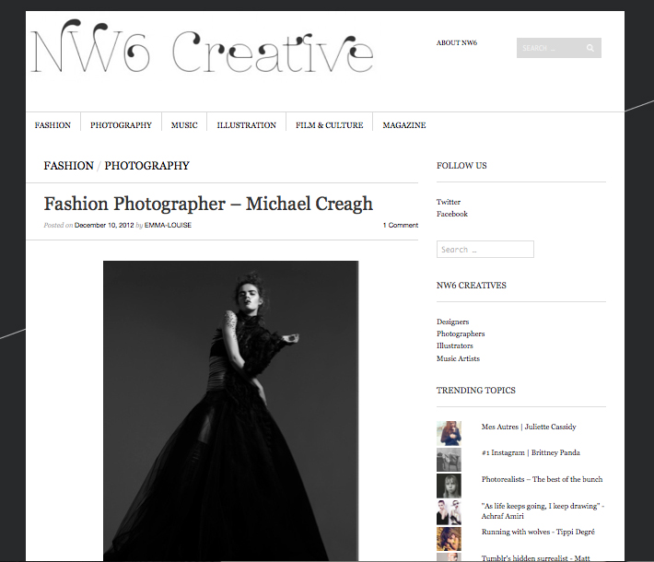Screen dimensions: 654x562
Task: Click Running with wolves post thumbnail
Action: pyautogui.click(x=449, y=538)
